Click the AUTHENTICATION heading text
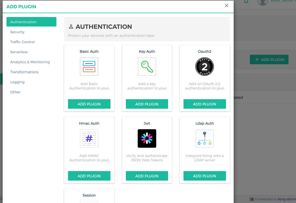Viewport: 296px width, 203px height. [x=104, y=26]
